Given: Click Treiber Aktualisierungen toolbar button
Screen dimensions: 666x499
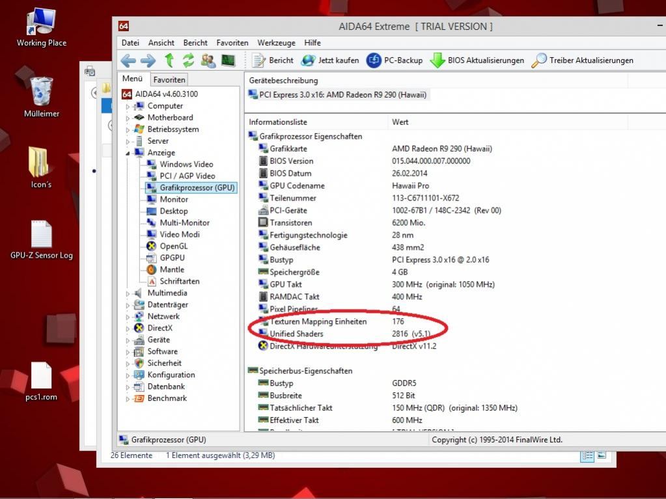Looking at the screenshot, I should click(x=582, y=61).
